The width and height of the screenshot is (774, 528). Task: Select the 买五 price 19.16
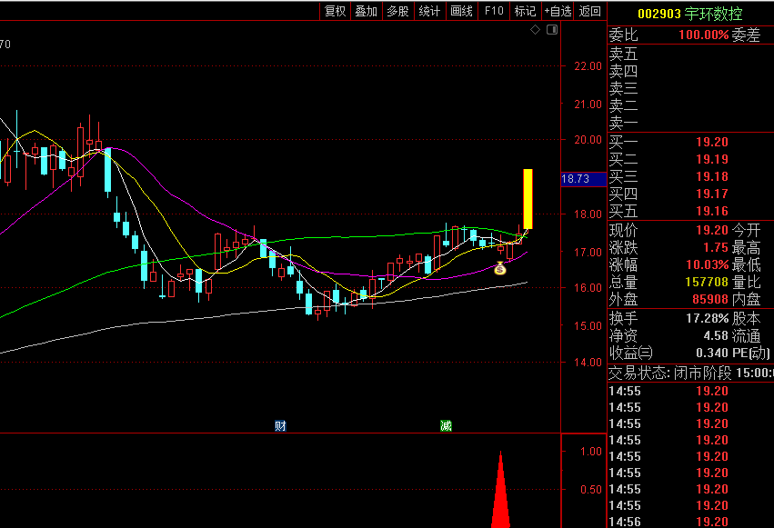tap(712, 211)
